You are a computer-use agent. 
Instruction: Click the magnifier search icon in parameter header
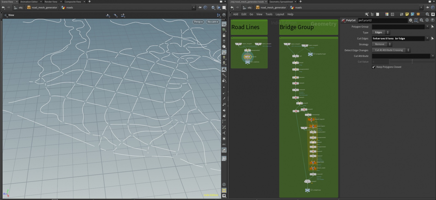422,20
